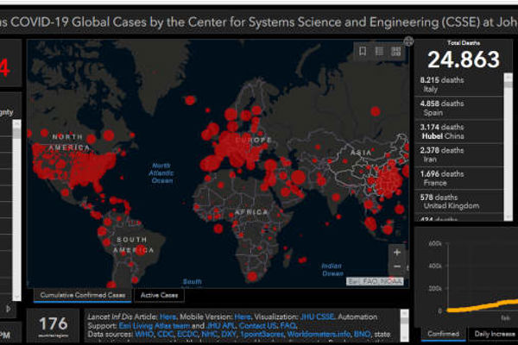
Task: Select Spain in the deaths list
Action: [458, 108]
